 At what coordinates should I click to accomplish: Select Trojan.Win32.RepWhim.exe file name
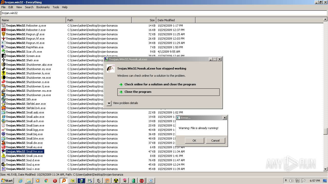click(25, 47)
